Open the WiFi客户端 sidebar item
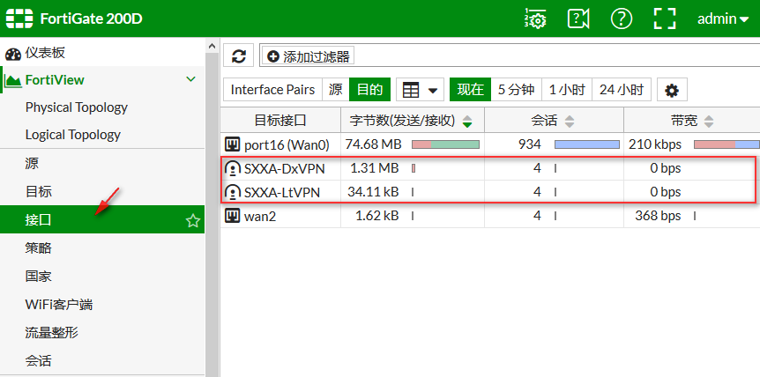Screen dimensions: 760x377 point(102,305)
